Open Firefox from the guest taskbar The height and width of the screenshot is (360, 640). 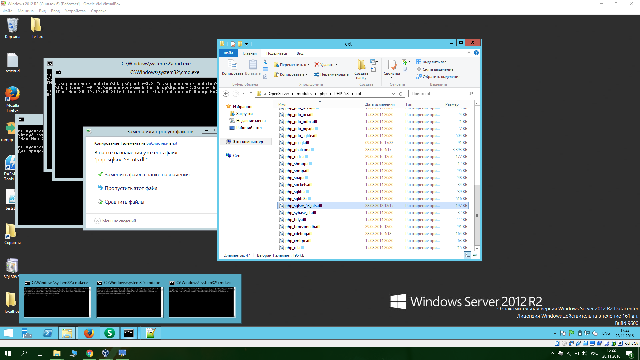(x=89, y=333)
